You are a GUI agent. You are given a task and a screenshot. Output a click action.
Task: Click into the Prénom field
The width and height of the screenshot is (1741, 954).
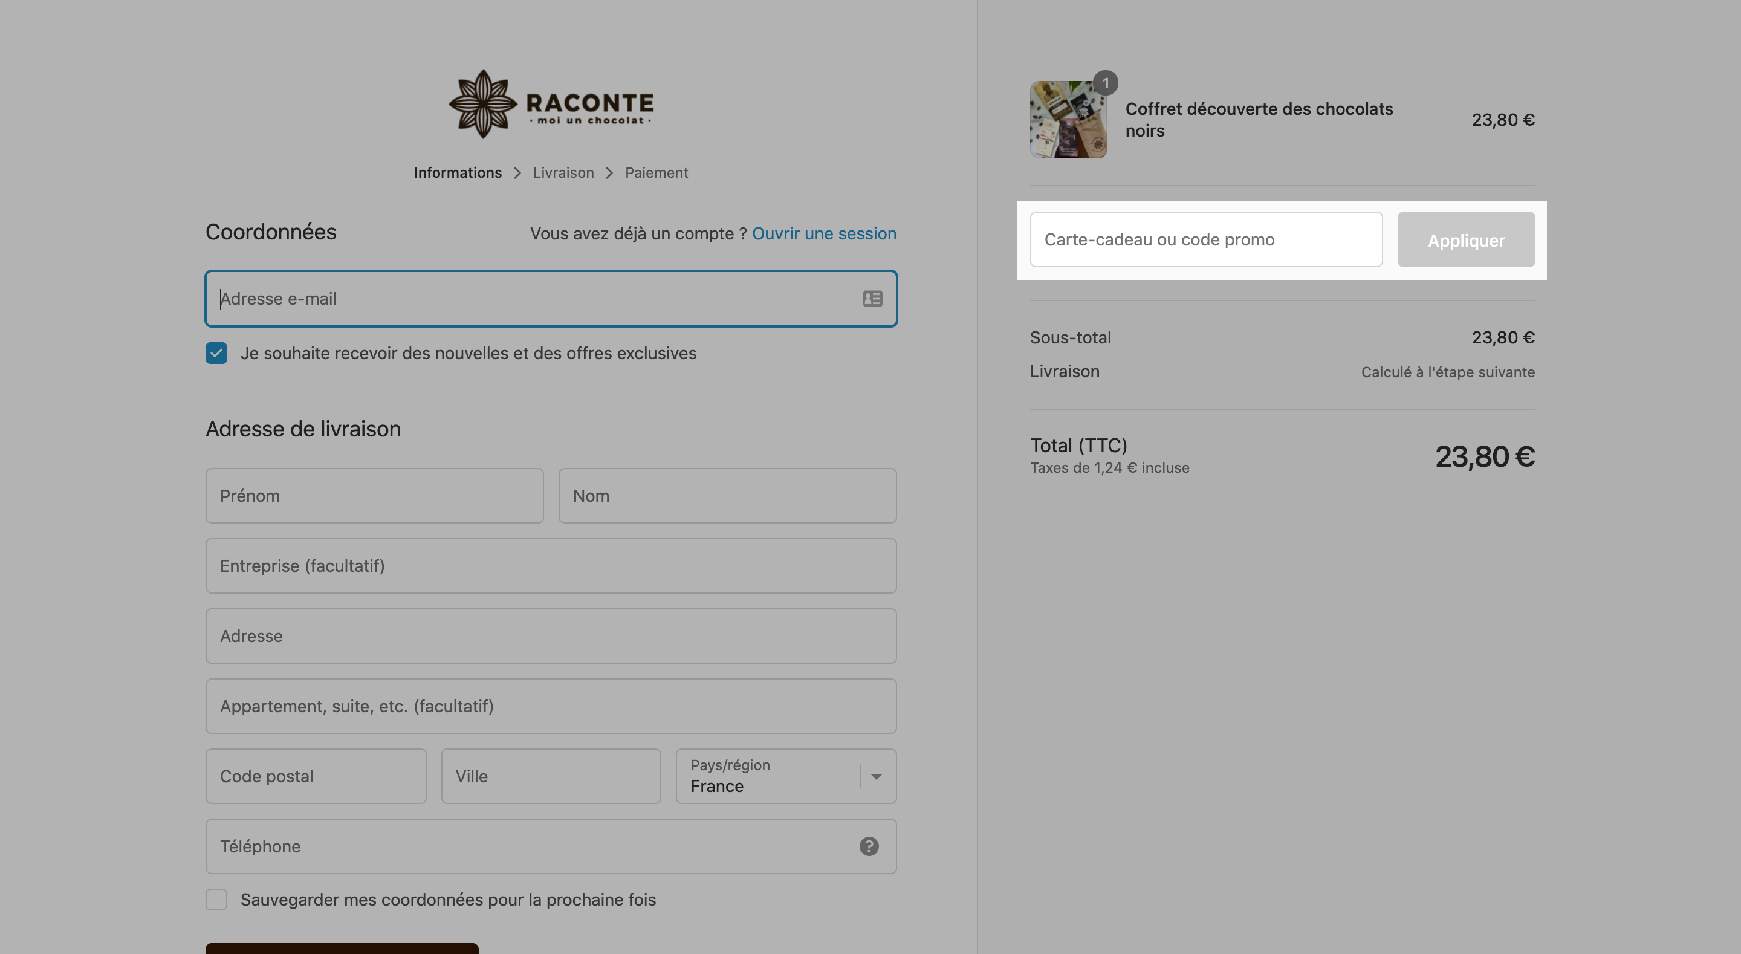374,496
